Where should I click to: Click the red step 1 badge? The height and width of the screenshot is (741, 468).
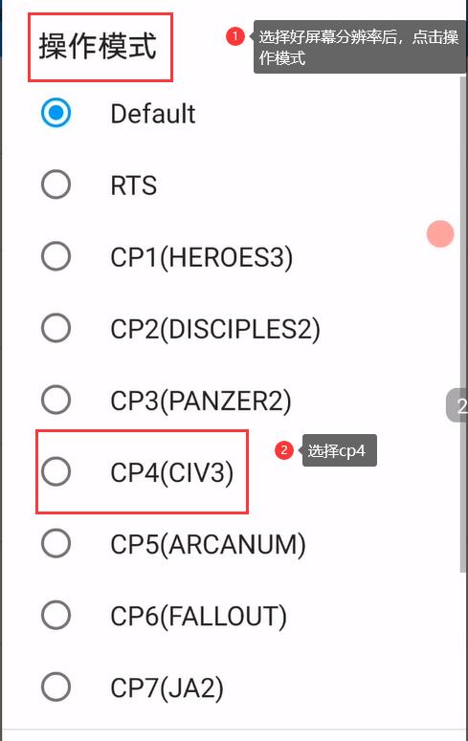(234, 36)
